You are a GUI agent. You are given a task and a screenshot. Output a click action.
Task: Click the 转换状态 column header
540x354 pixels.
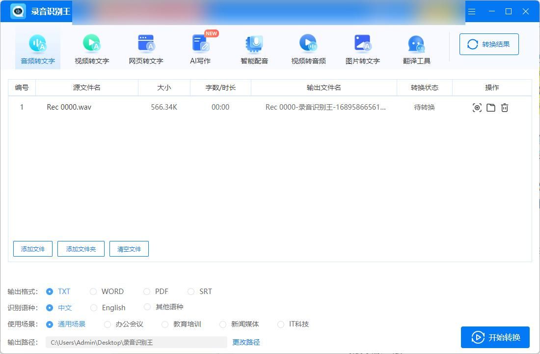coord(424,88)
